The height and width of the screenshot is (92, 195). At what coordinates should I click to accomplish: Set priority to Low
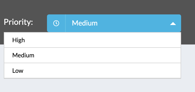tap(92, 71)
